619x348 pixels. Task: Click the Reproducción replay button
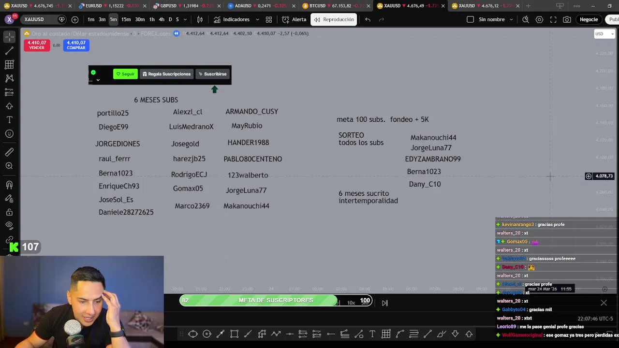point(334,19)
